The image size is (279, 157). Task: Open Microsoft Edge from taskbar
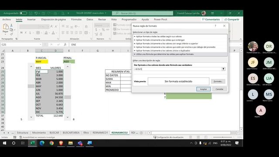pyautogui.click(x=42, y=143)
